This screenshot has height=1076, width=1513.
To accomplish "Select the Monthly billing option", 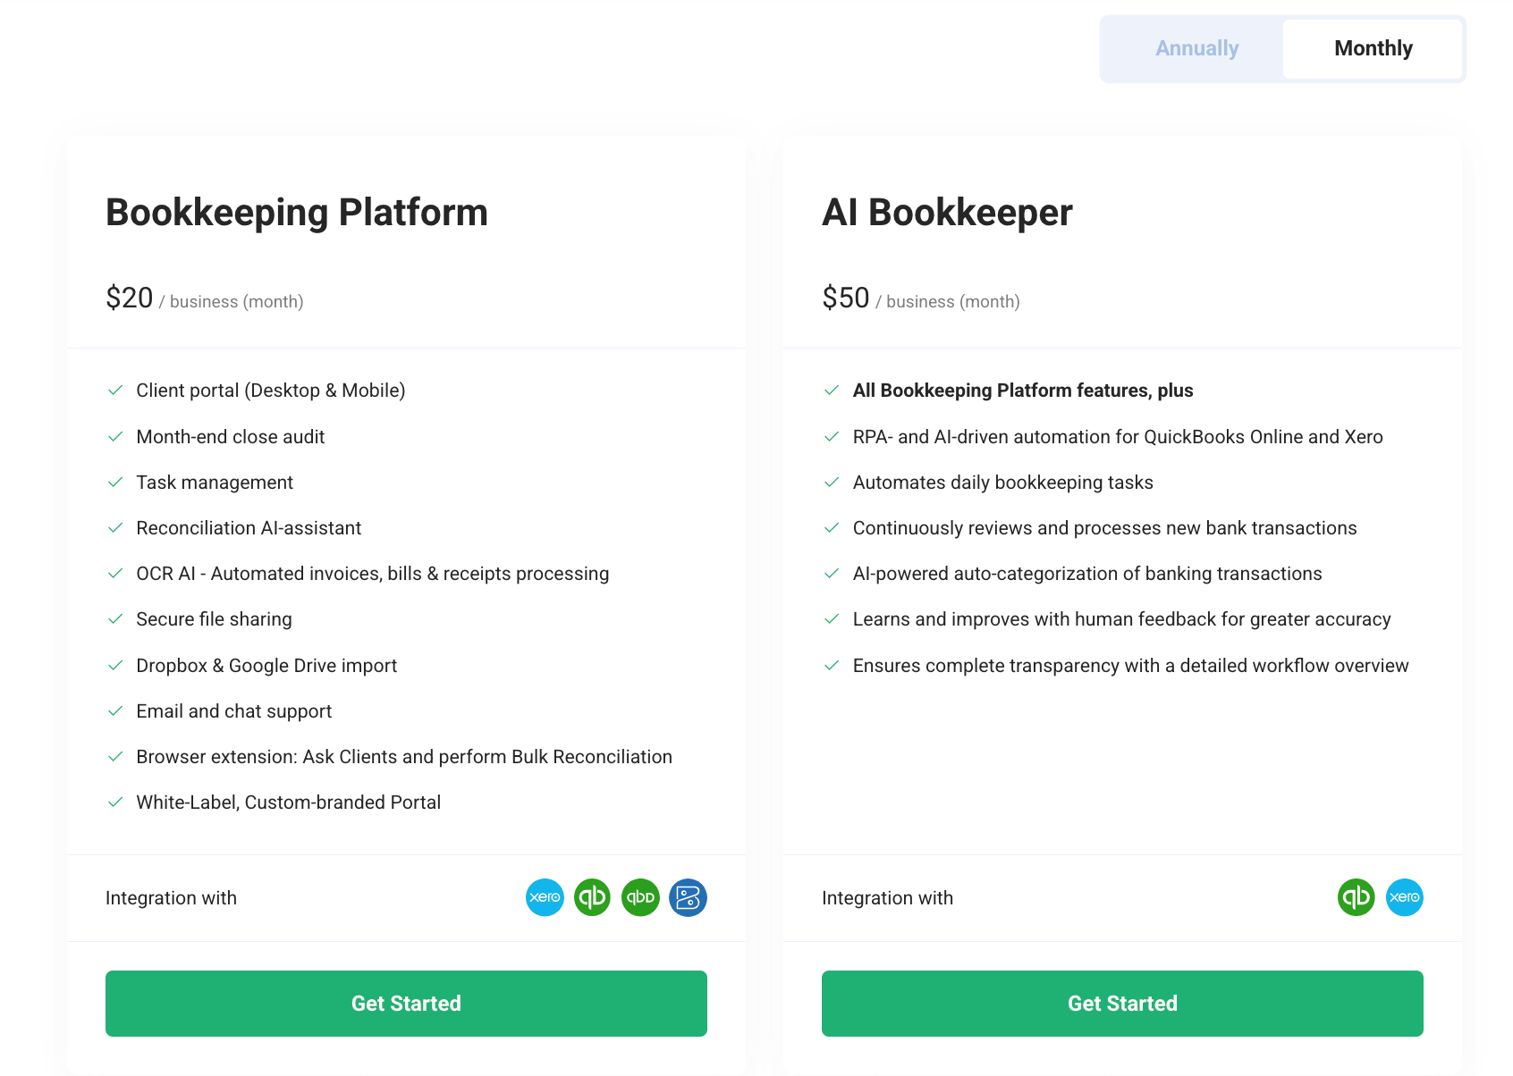I will (x=1373, y=48).
